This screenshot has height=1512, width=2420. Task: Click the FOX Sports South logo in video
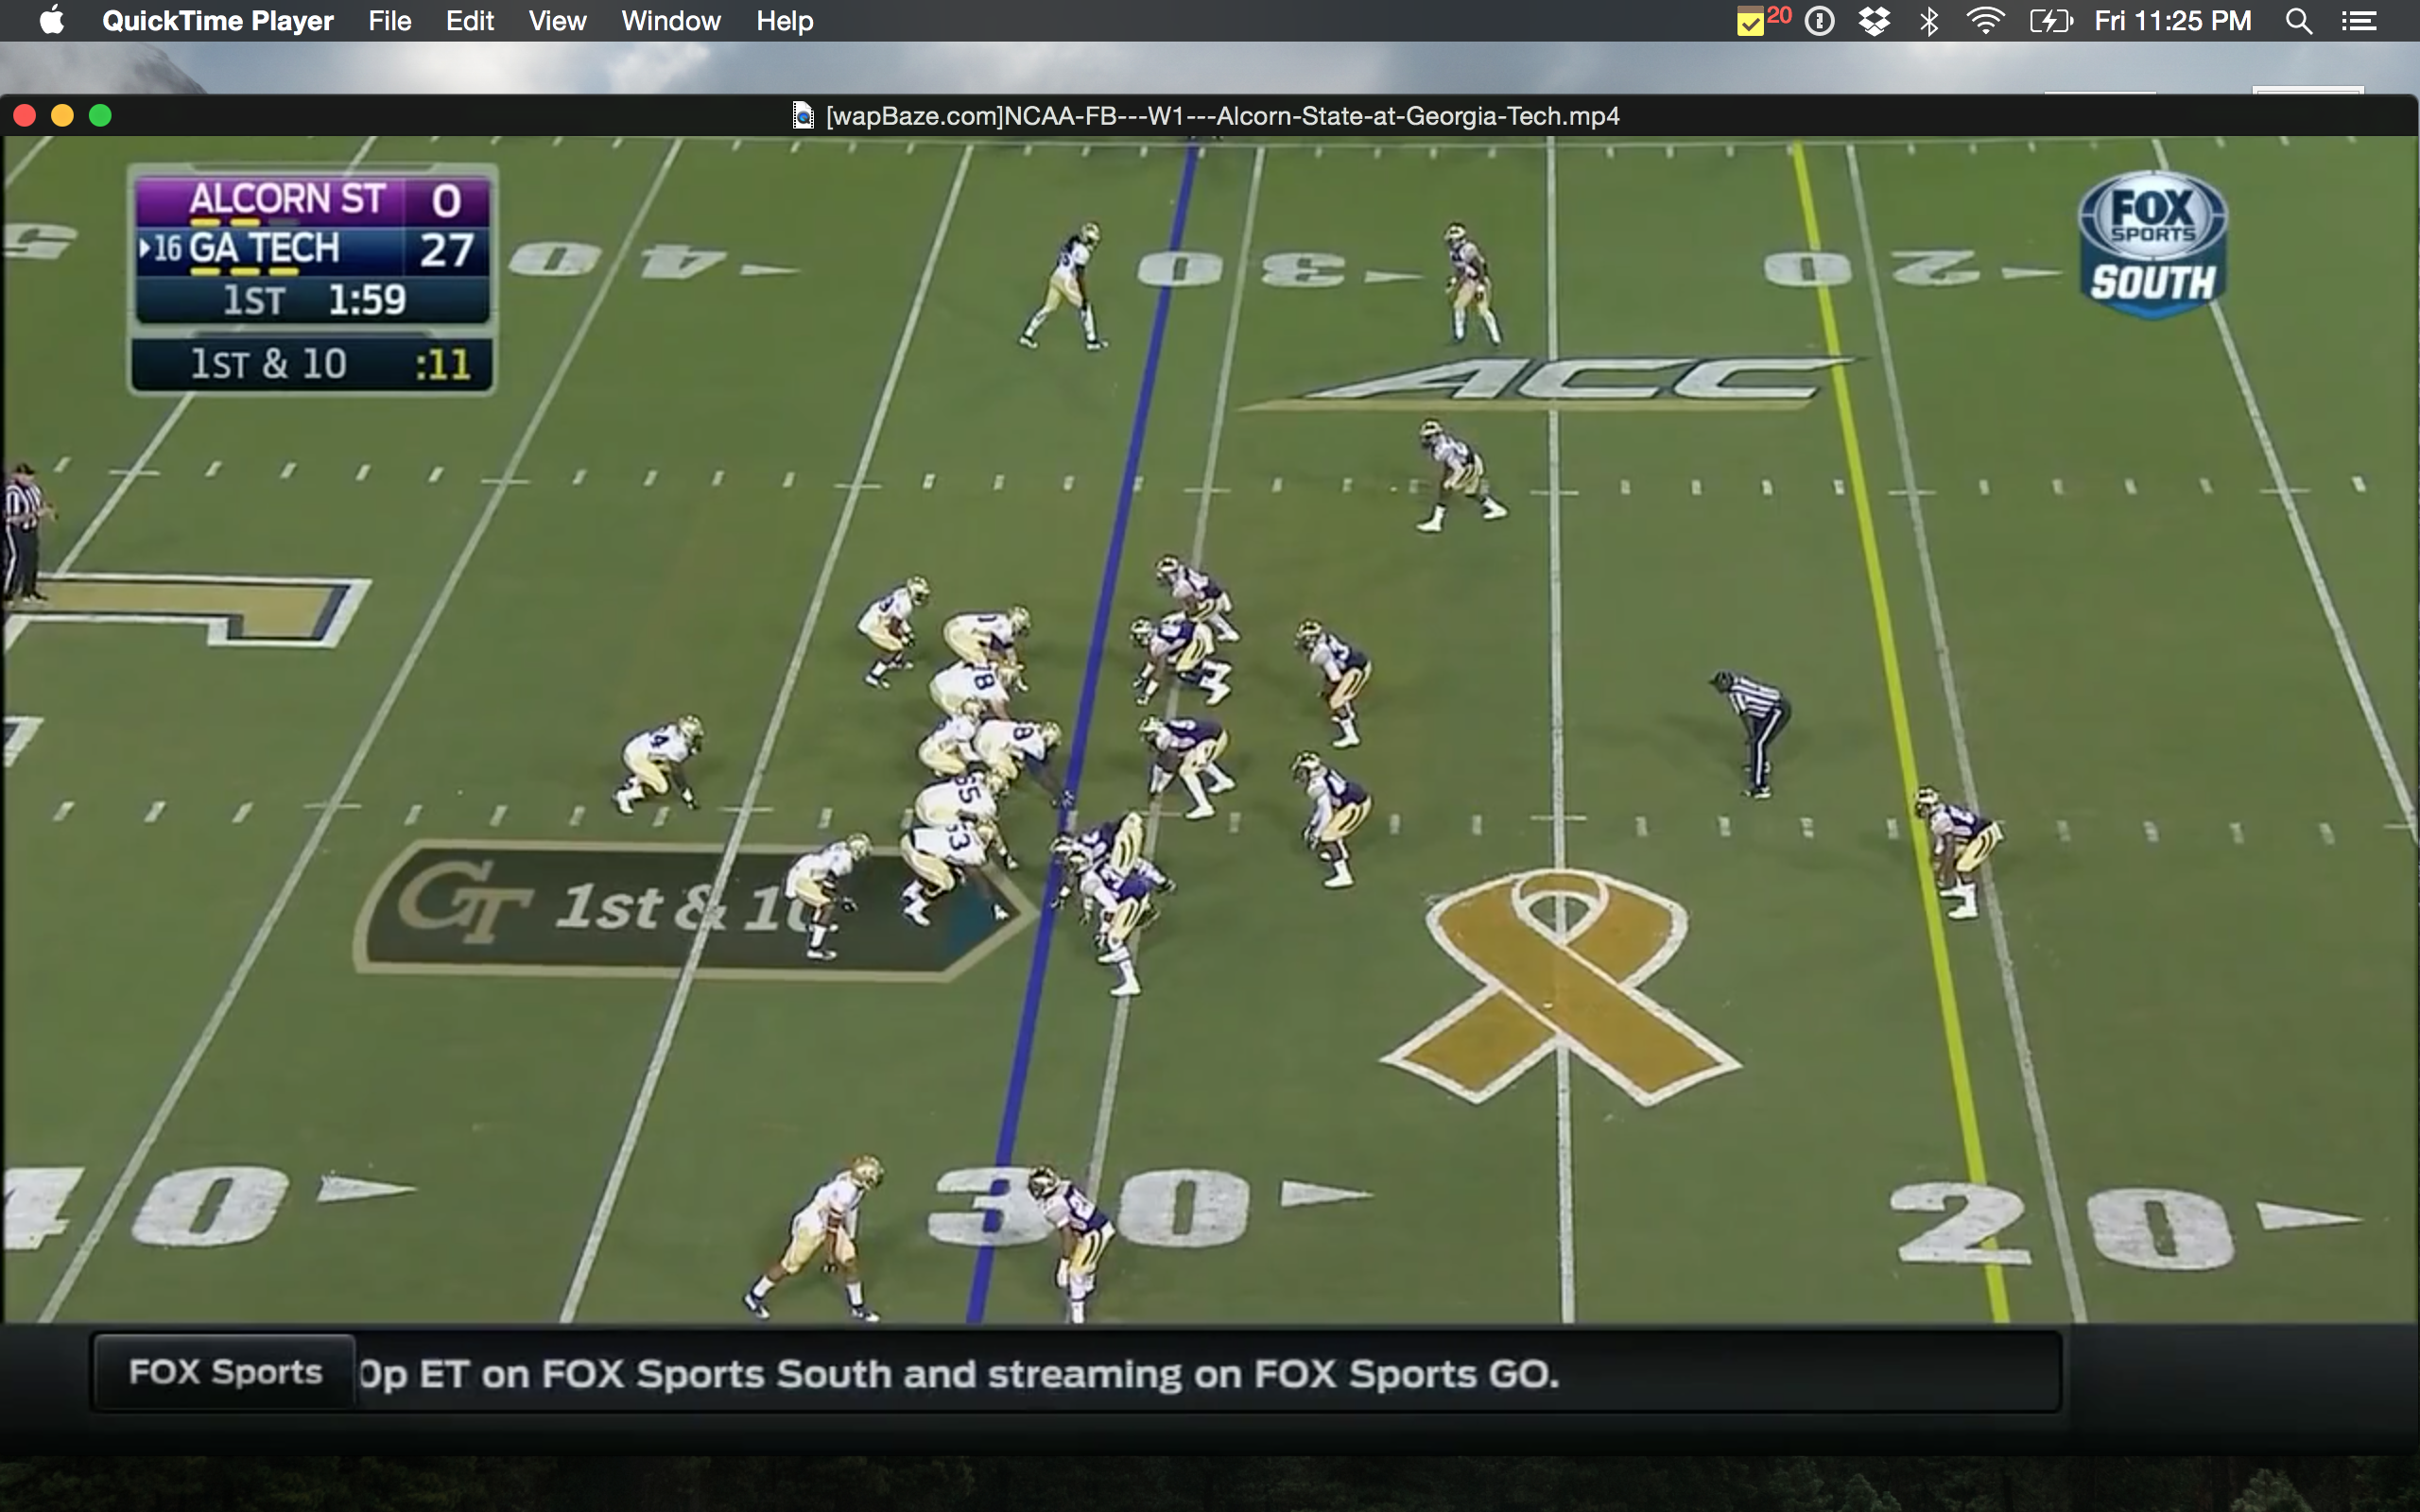coord(2152,244)
